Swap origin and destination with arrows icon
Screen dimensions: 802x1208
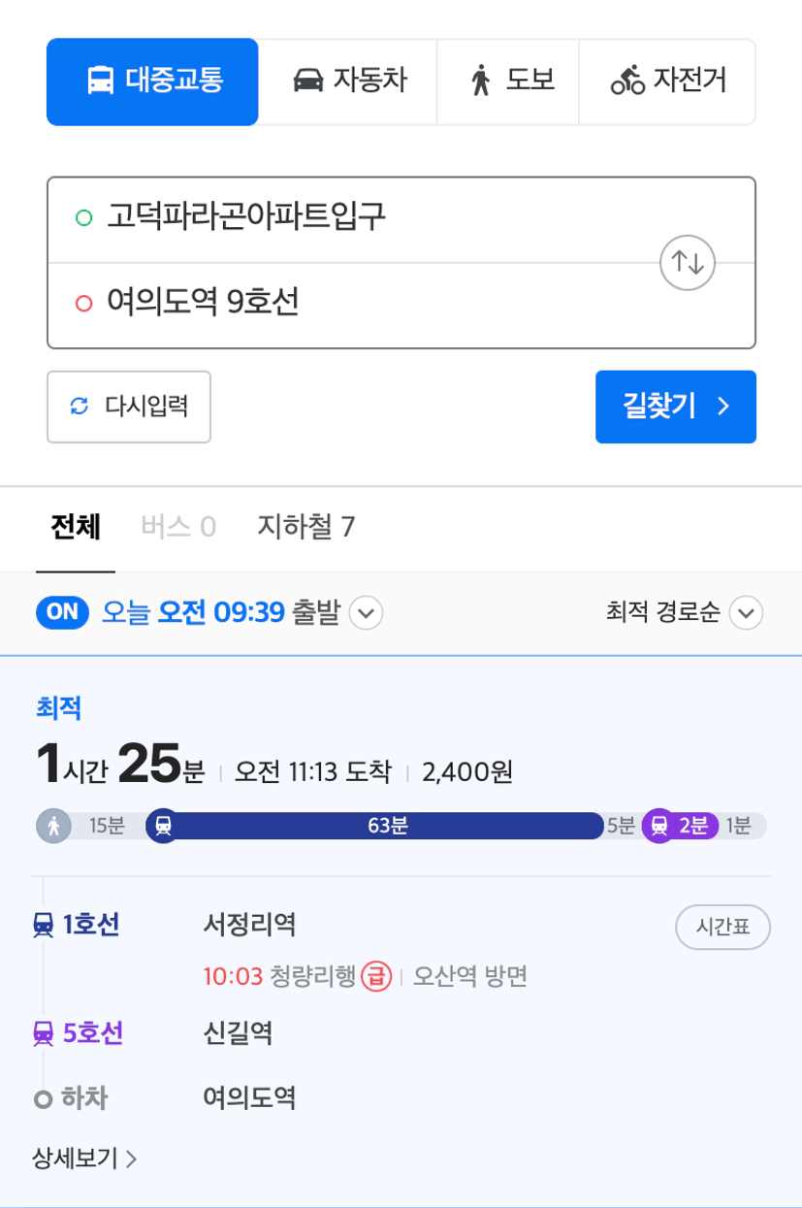[688, 262]
